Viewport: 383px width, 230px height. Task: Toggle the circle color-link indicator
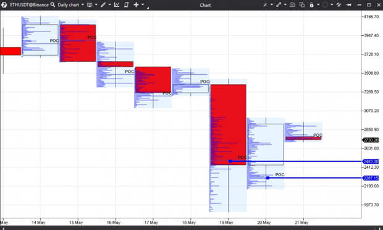(325, 5)
